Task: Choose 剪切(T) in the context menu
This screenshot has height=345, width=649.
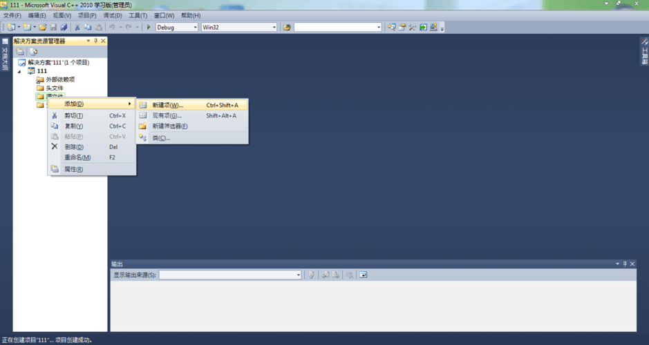Action: [92, 116]
